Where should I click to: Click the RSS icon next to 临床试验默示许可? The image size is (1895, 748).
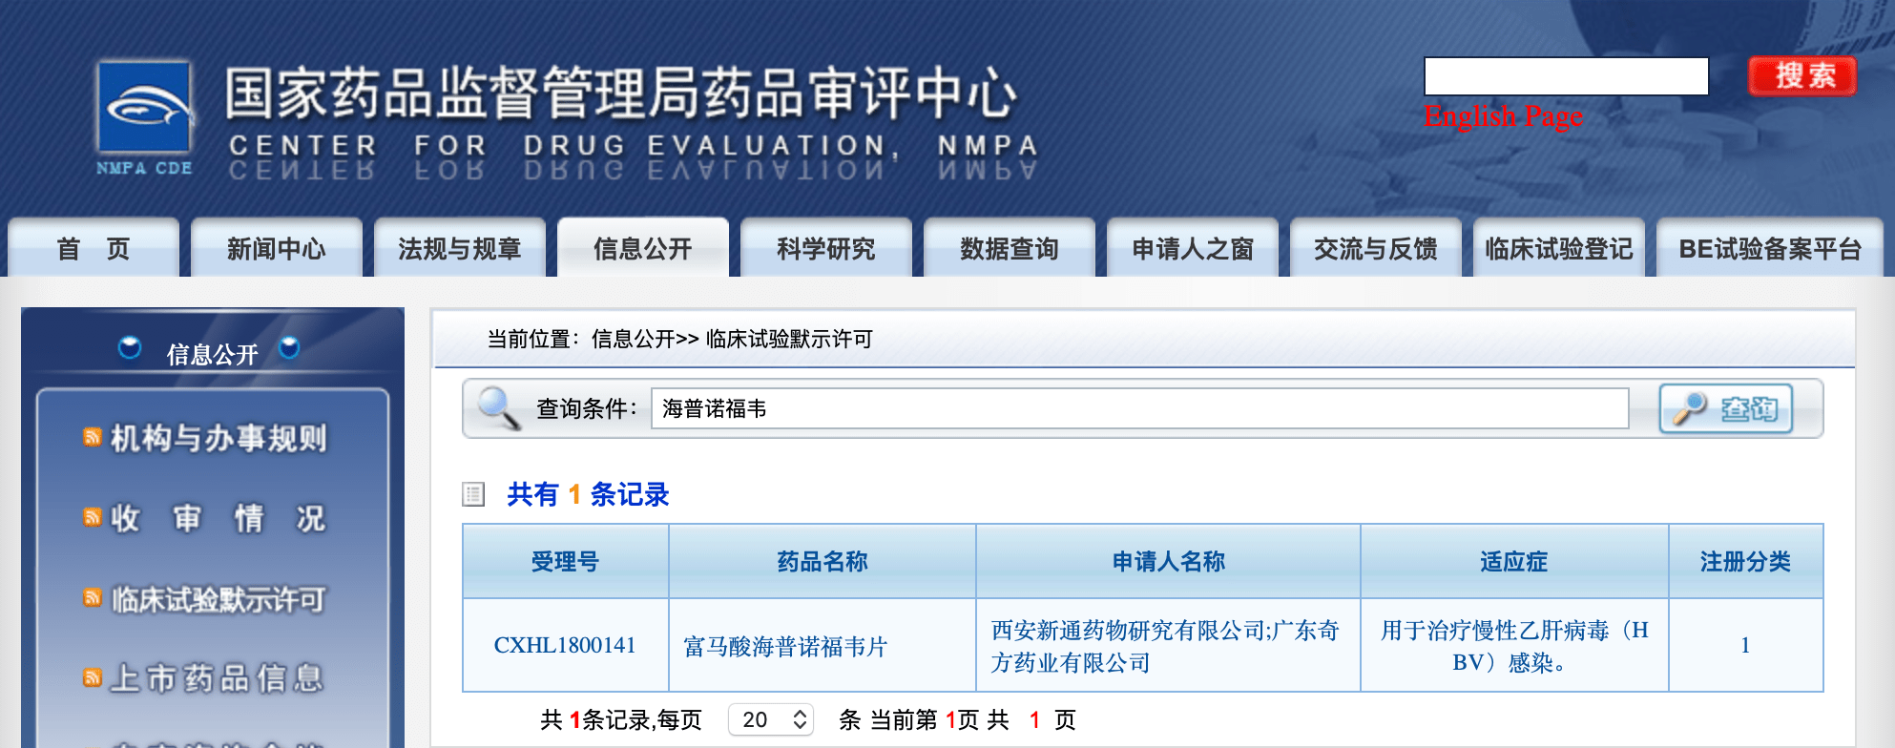click(x=93, y=597)
